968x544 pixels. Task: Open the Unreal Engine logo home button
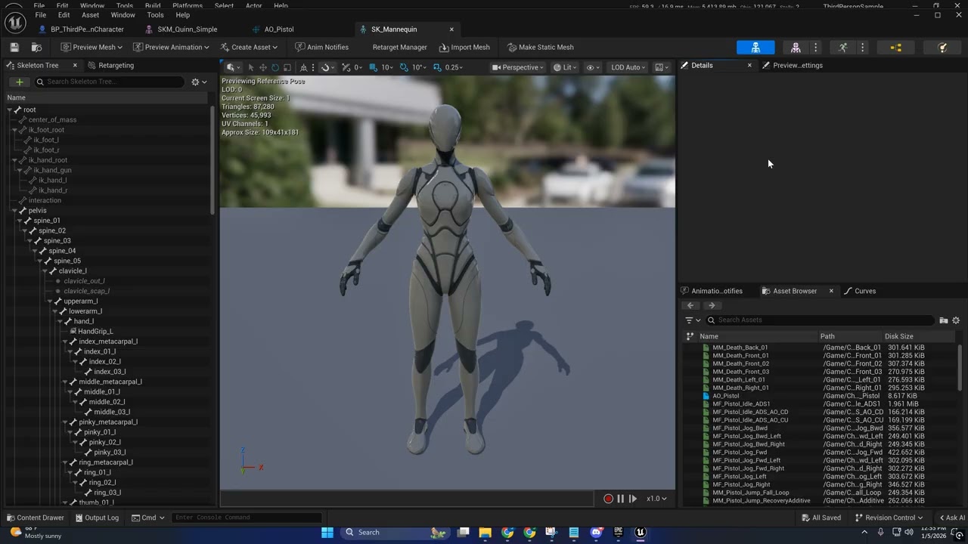(x=15, y=23)
